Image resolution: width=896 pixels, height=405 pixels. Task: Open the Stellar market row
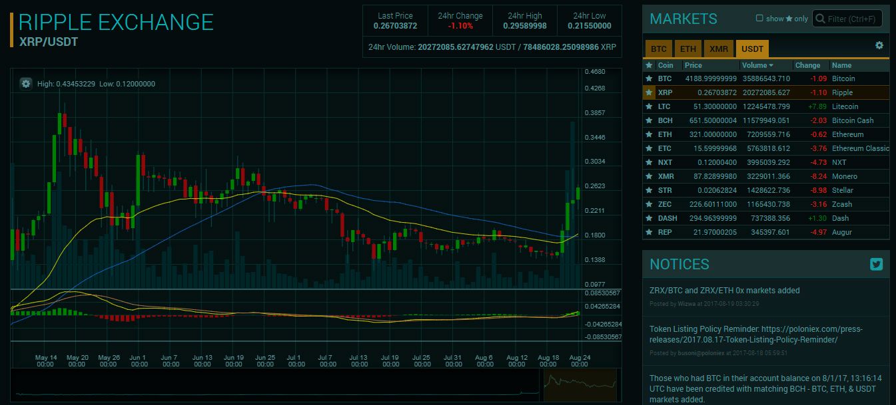pyautogui.click(x=766, y=190)
